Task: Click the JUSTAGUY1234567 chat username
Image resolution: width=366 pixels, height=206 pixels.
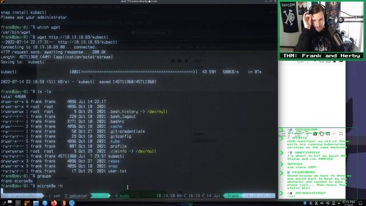Action: pyautogui.click(x=310, y=193)
